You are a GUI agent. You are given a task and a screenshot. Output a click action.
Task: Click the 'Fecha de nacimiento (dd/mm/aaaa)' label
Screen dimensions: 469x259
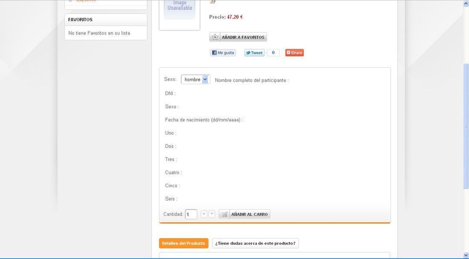tap(204, 120)
